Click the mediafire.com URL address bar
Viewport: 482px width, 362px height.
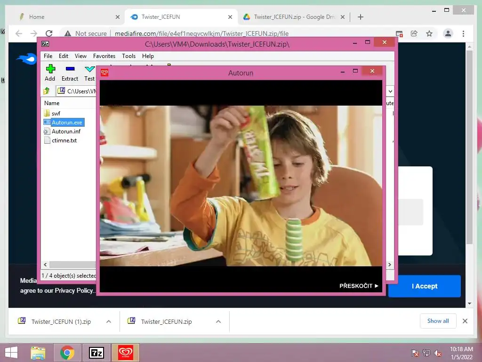tap(201, 33)
